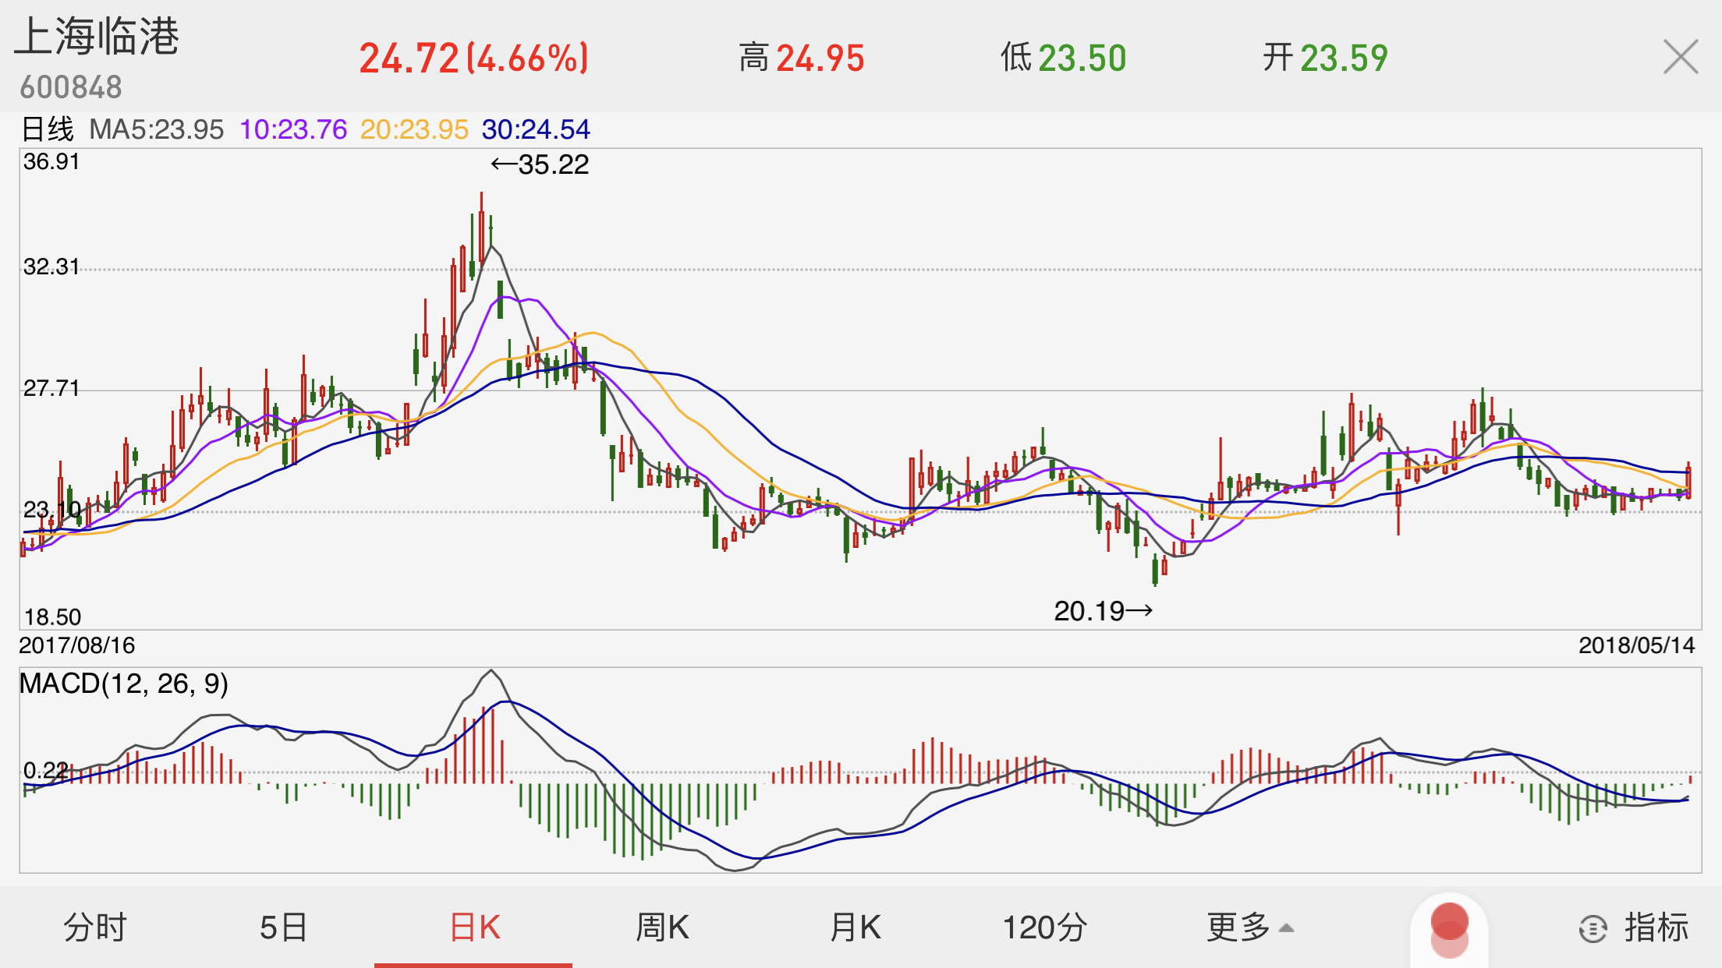This screenshot has width=1722, height=968.
Task: Switch to the 120分 chart tab
Action: pyautogui.click(x=1045, y=927)
